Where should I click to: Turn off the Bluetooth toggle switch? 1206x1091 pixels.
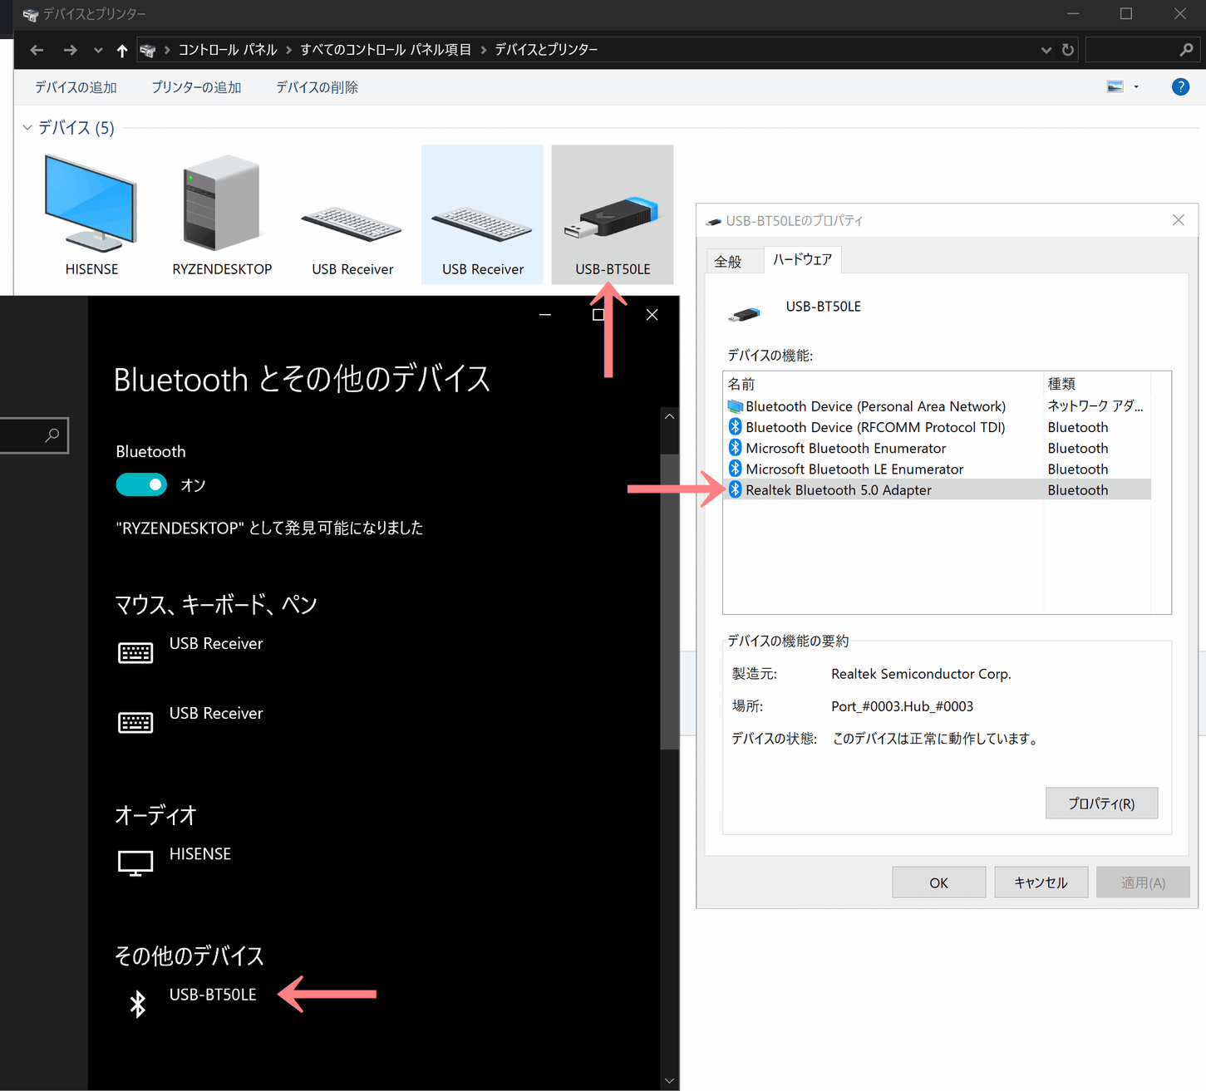point(141,484)
